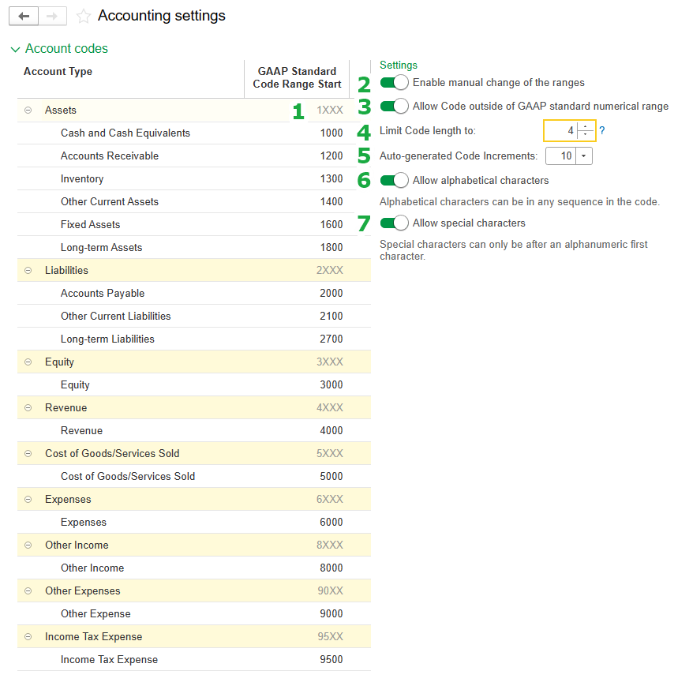Click the 1300 code range cell
Viewport: 689px width, 686px height.
[x=331, y=178]
